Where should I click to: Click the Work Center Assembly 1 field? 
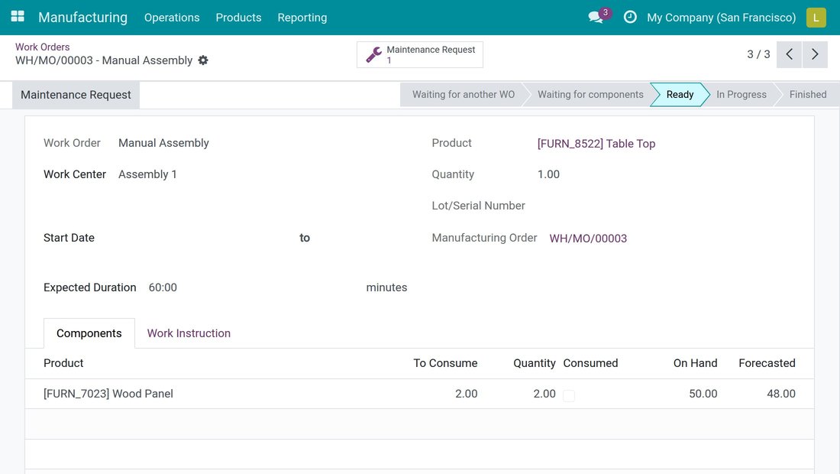pos(147,174)
